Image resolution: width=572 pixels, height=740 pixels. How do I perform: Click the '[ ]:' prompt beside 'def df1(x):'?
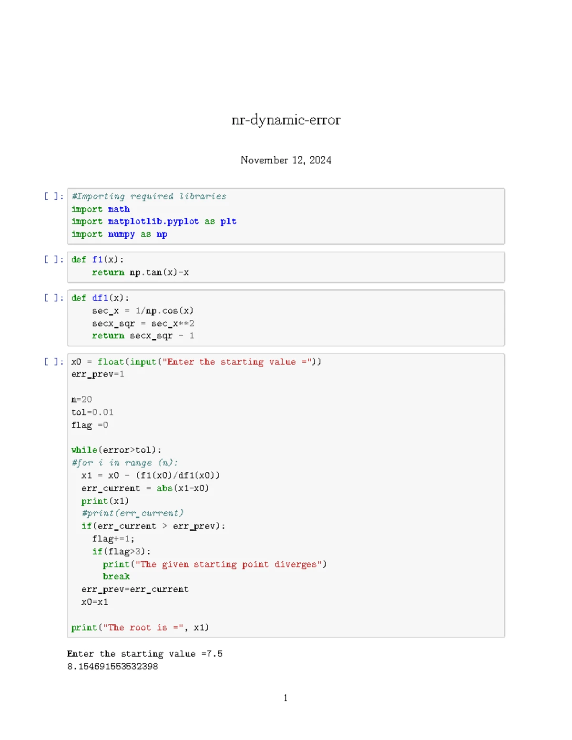(x=53, y=298)
